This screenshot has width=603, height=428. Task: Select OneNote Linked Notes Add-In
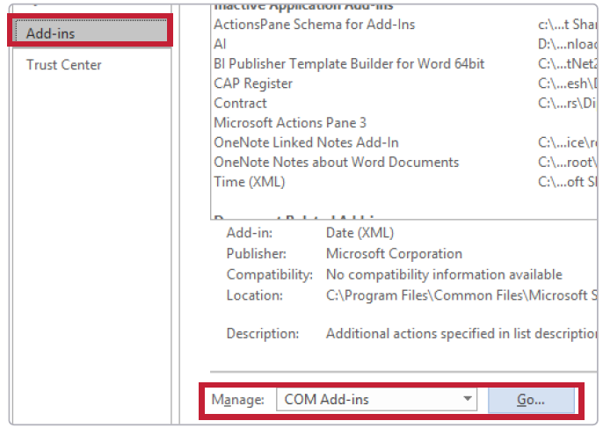click(x=306, y=142)
